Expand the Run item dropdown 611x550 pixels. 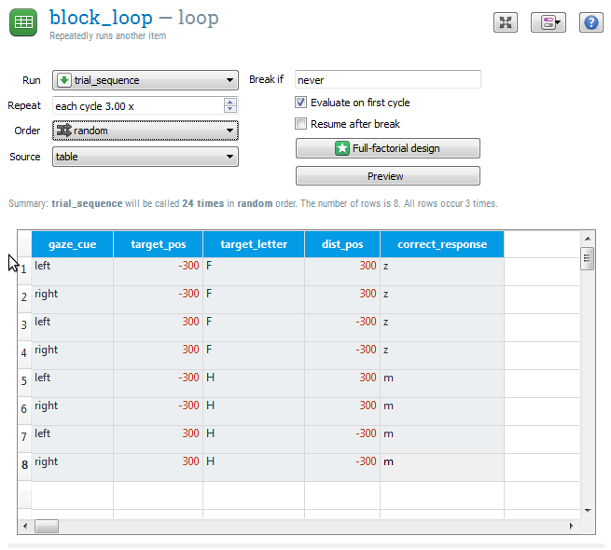pos(229,80)
